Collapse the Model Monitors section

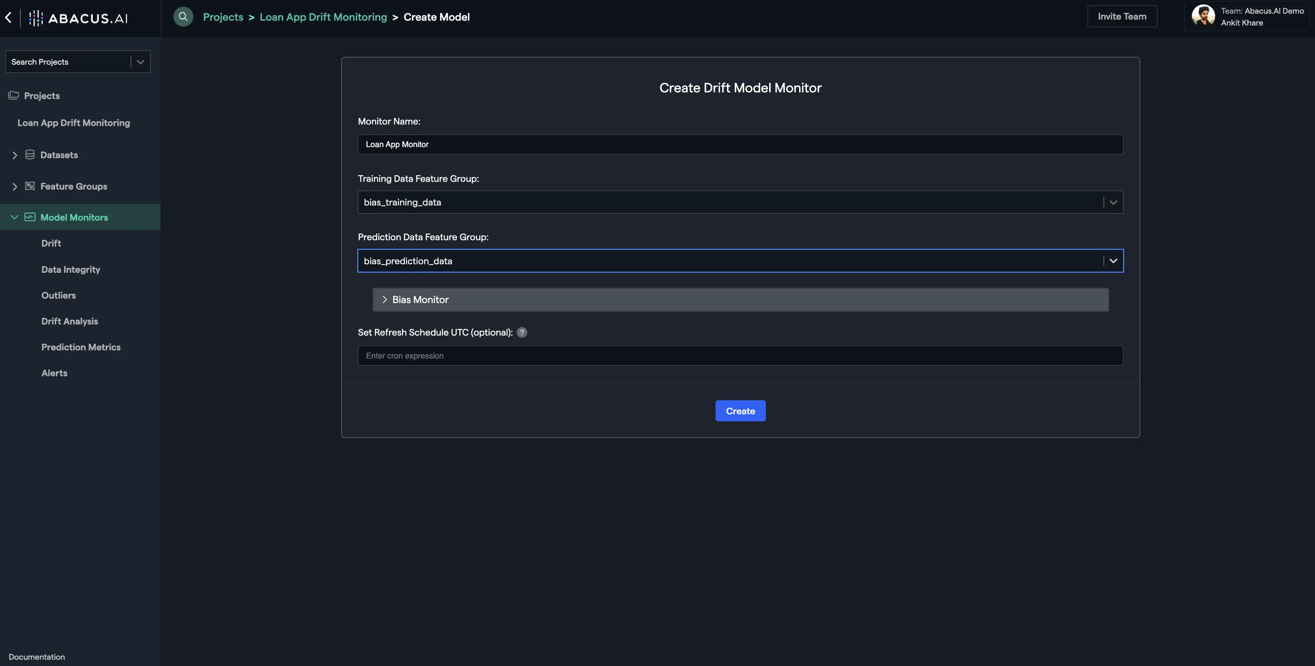point(15,217)
